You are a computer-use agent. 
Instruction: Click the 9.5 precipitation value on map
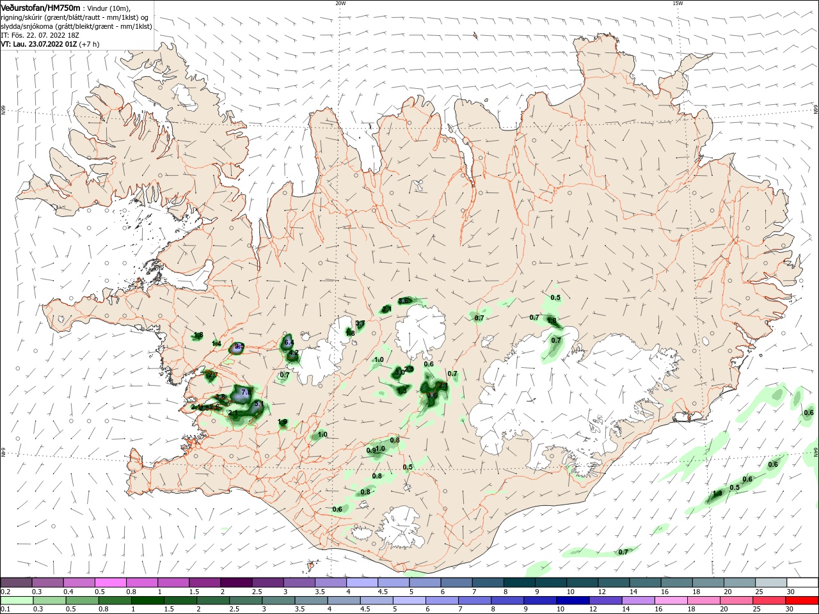[x=239, y=347]
